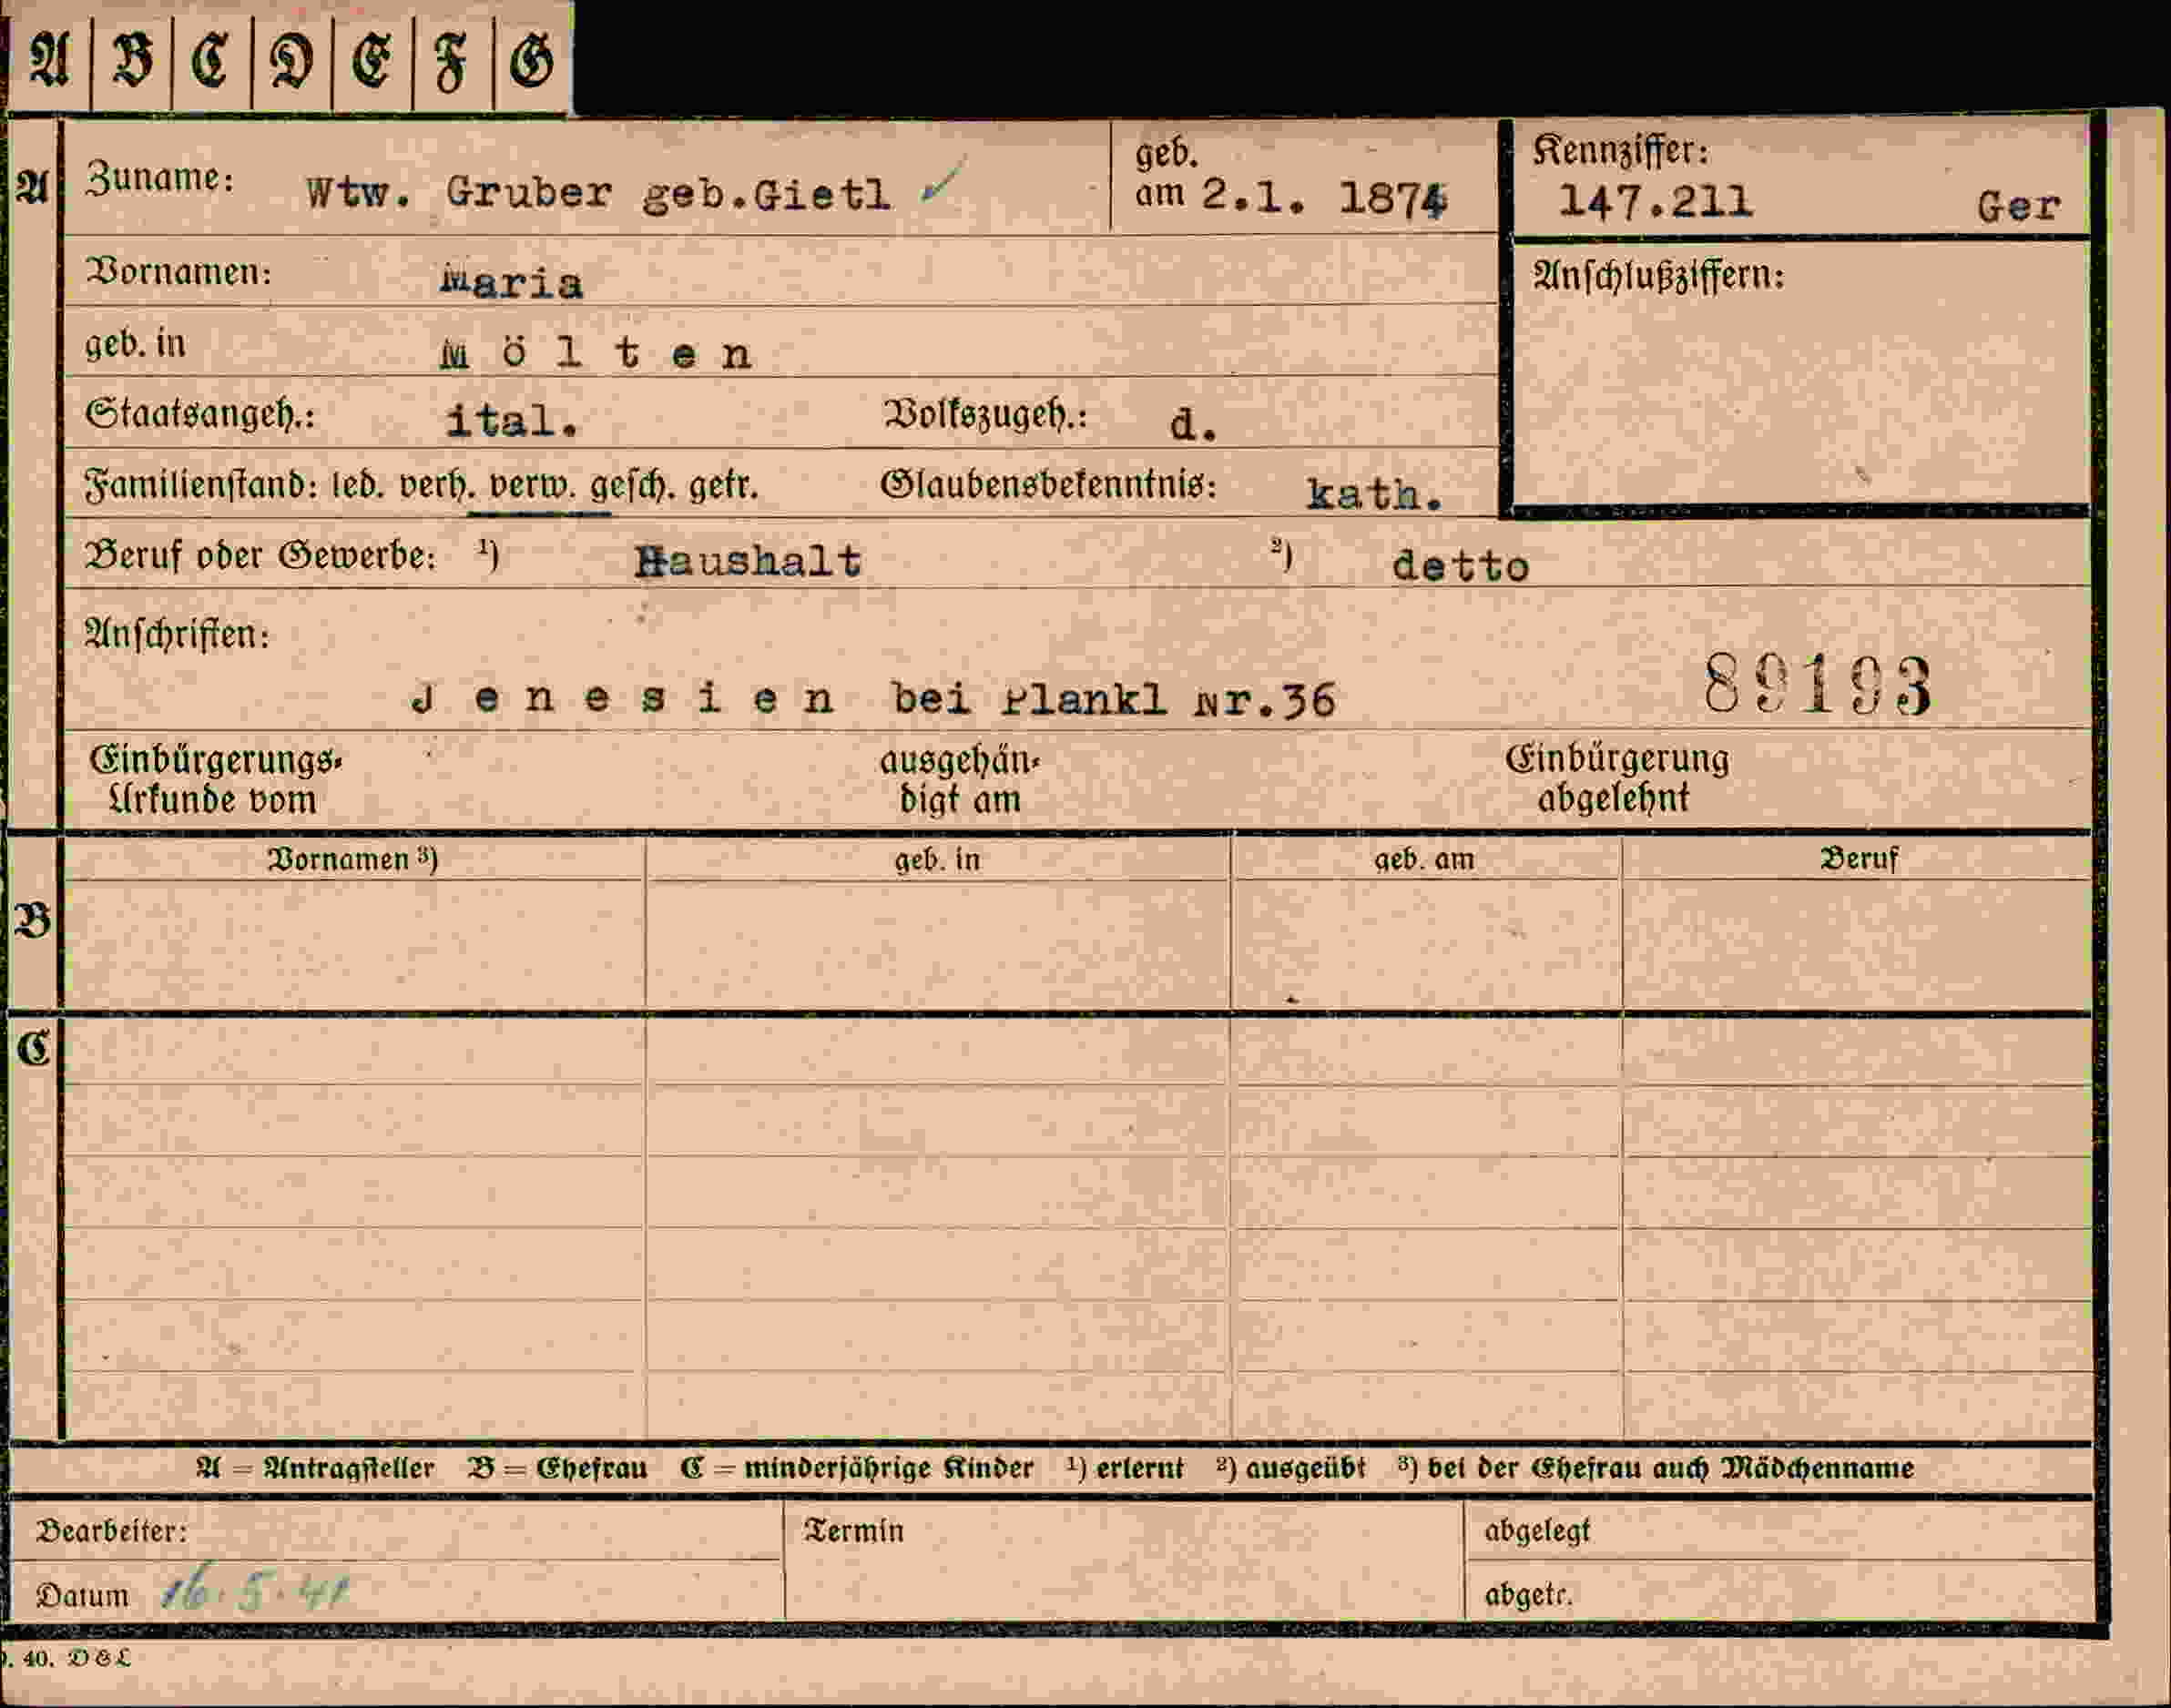Click the Volkszugeh. value 'd.'
This screenshot has width=2171, height=1708.
(x=1194, y=425)
